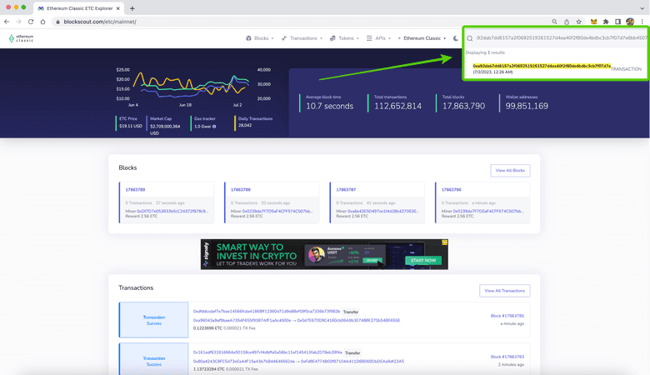Select the highlighted transaction search result
Screen dimensions: 650x375
(542, 66)
